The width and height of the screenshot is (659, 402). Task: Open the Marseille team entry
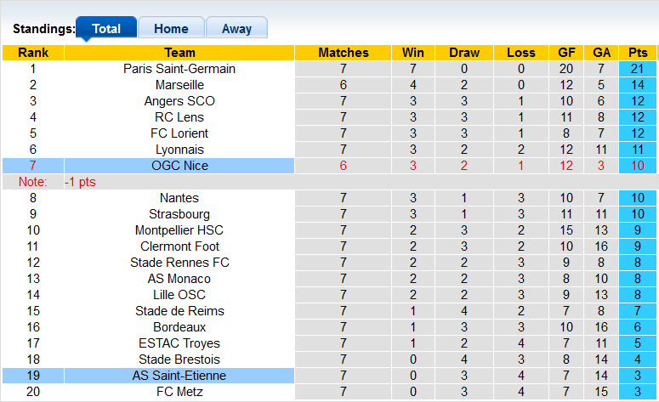pos(179,85)
